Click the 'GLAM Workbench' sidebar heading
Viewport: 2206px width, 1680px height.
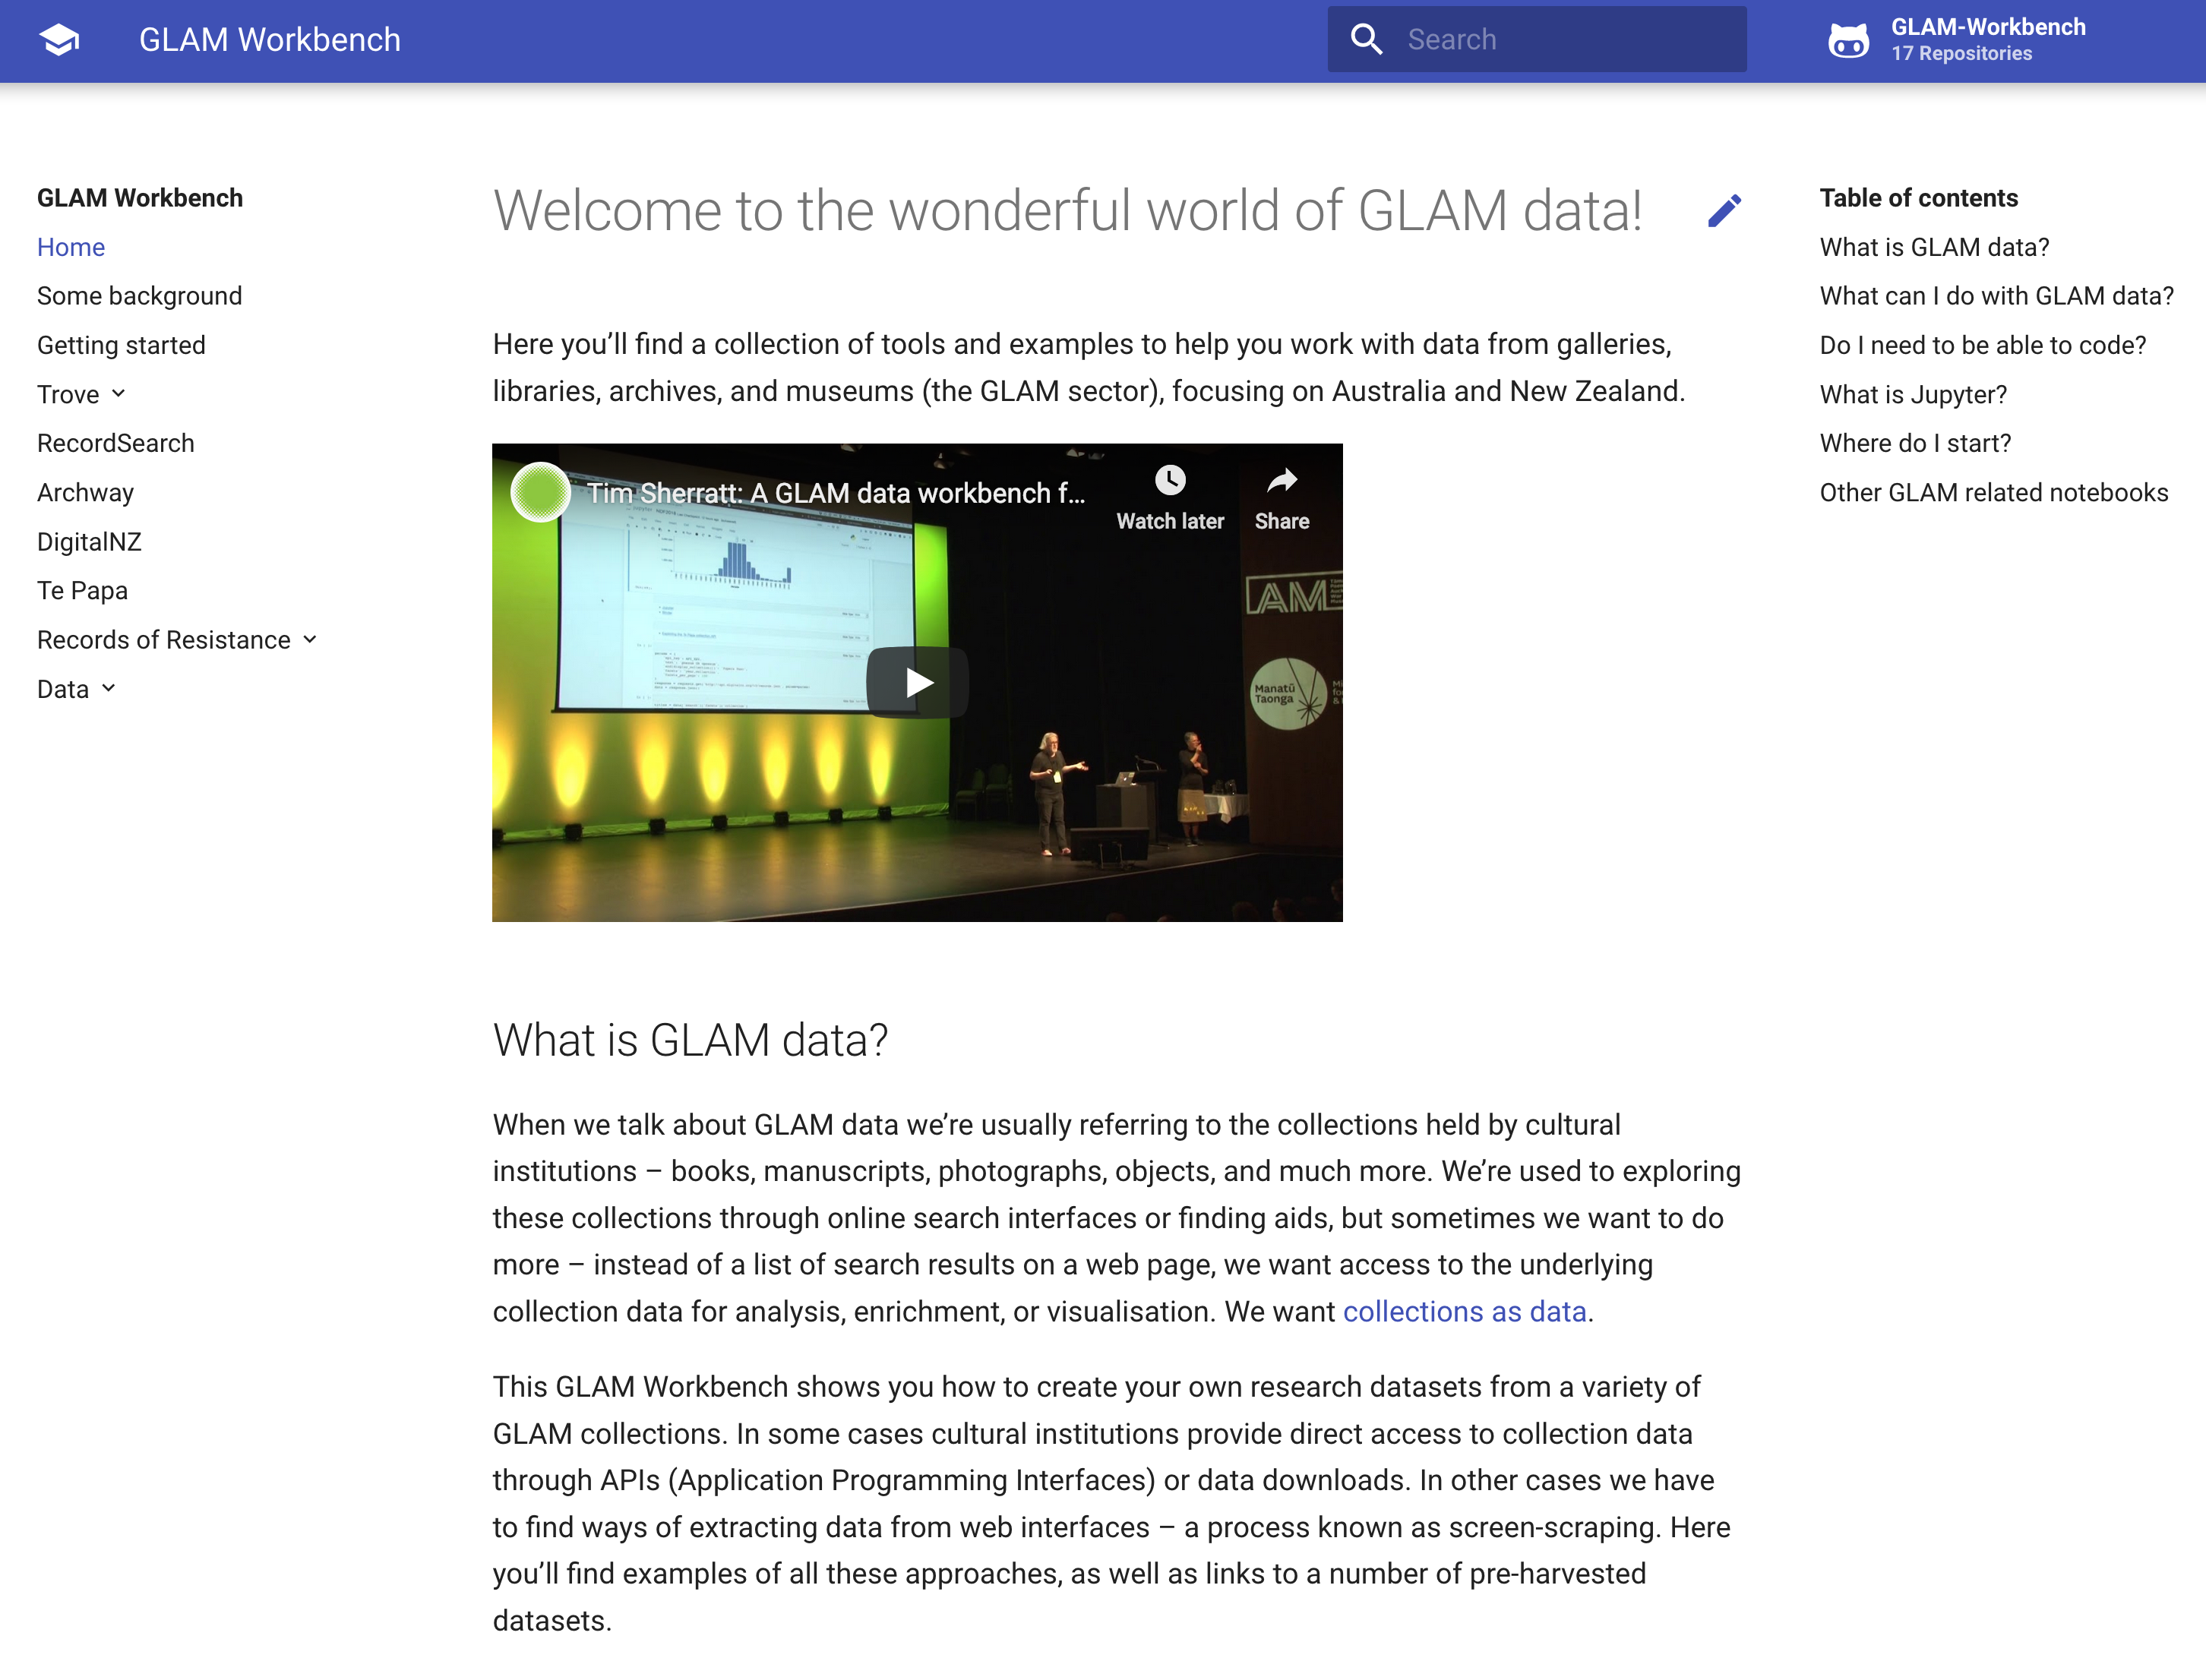click(x=140, y=198)
